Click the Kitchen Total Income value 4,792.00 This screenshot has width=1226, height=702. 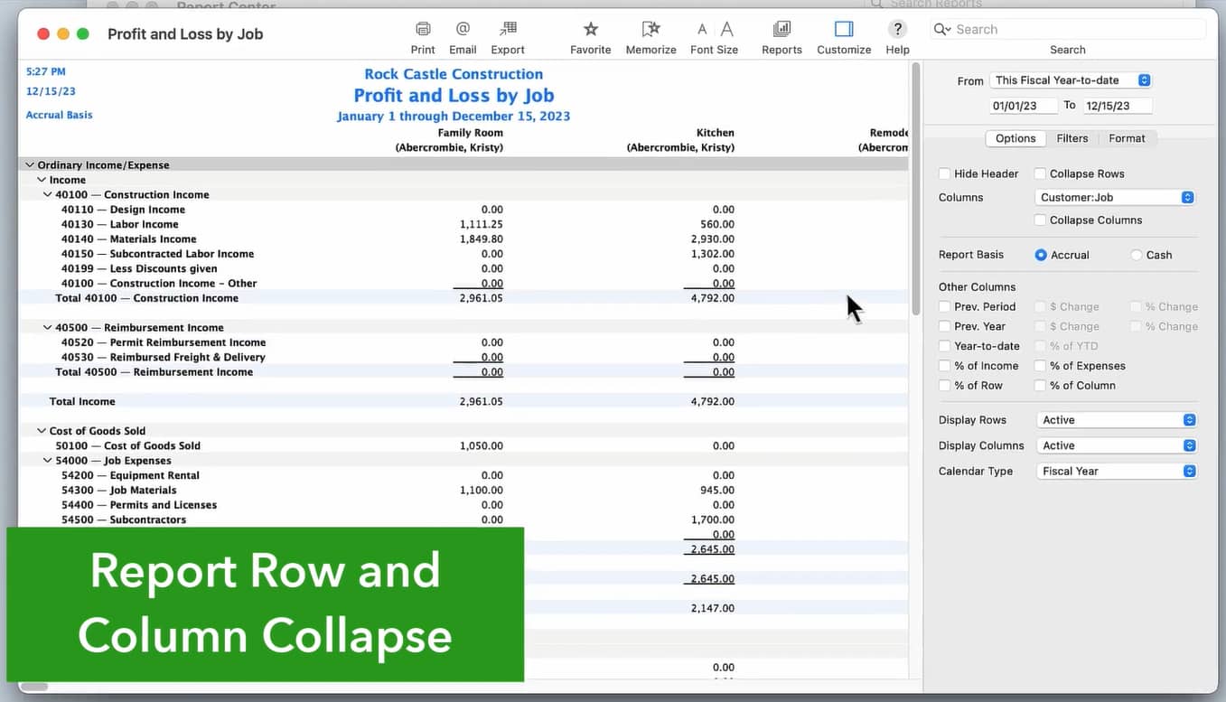point(712,401)
